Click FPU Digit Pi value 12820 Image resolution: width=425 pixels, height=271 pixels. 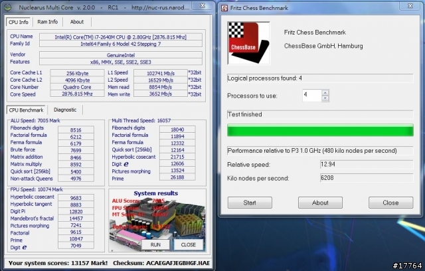(x=76, y=212)
